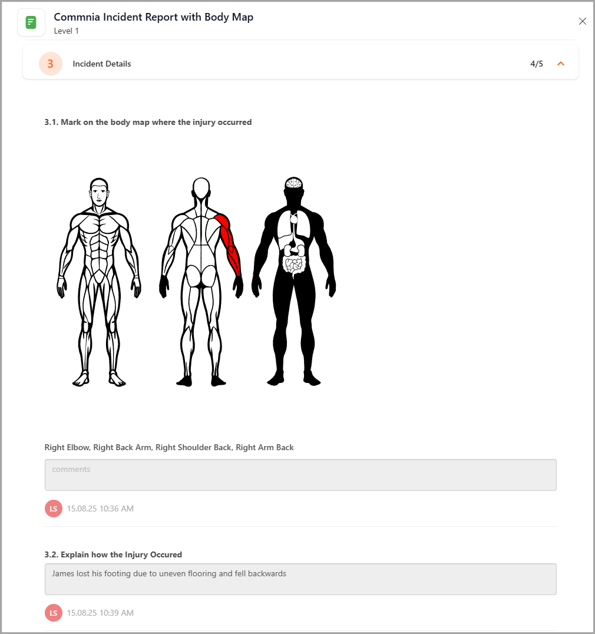Click the 4/5 progress counter
The image size is (595, 634).
click(537, 64)
